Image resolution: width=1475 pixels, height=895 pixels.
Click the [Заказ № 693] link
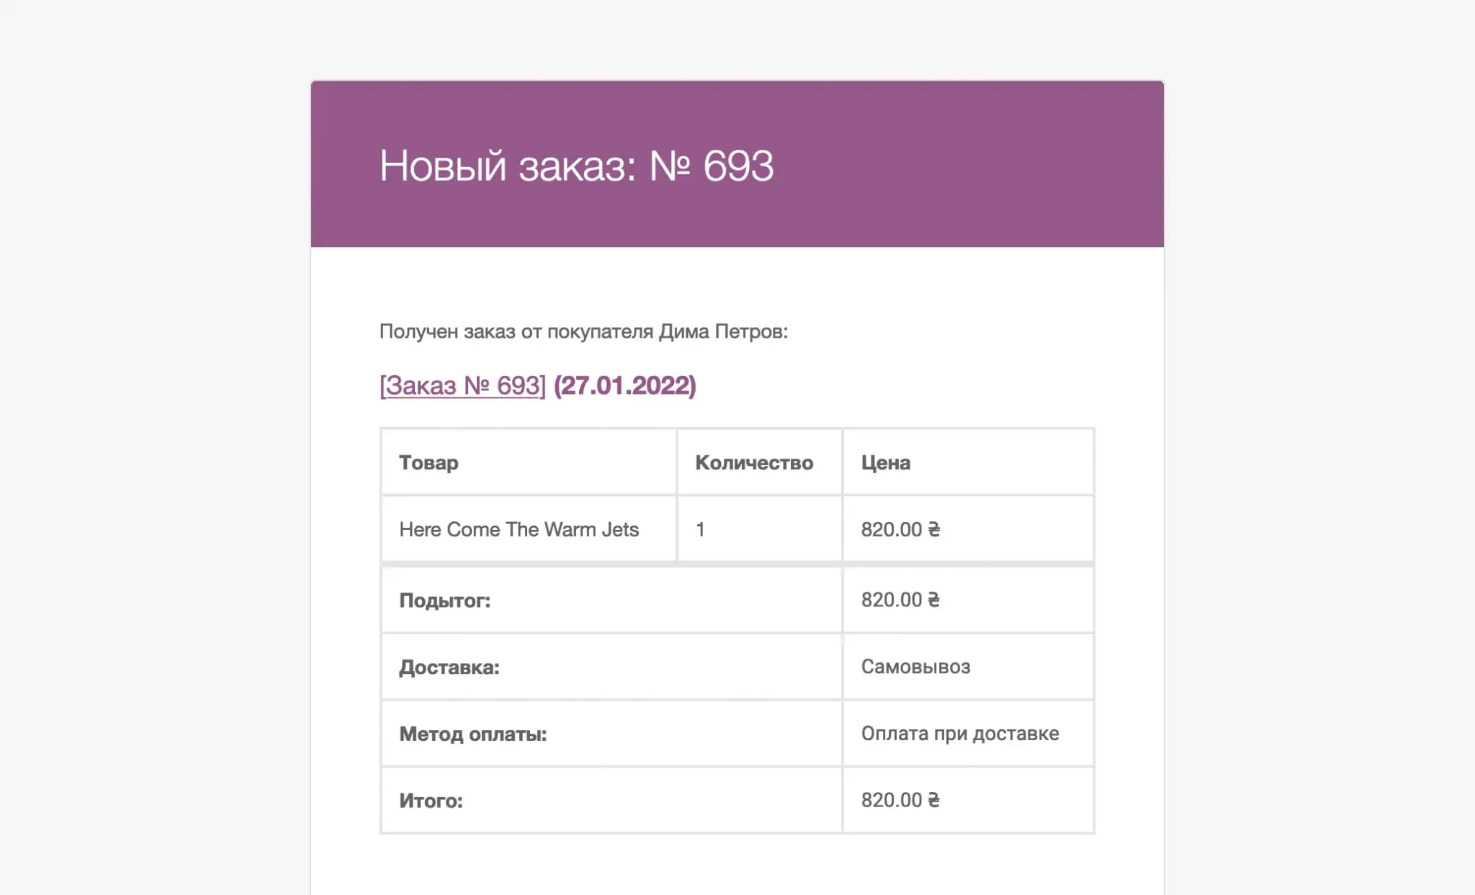[464, 384]
